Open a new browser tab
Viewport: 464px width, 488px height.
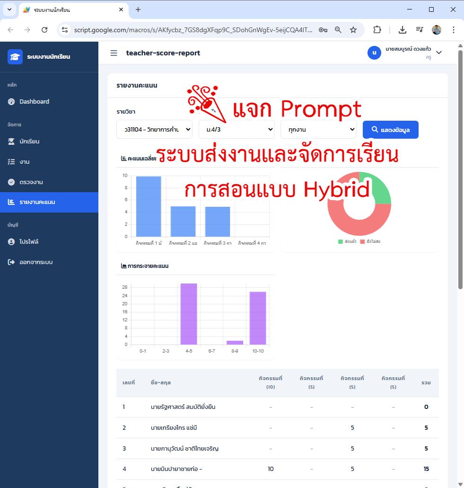(x=138, y=9)
